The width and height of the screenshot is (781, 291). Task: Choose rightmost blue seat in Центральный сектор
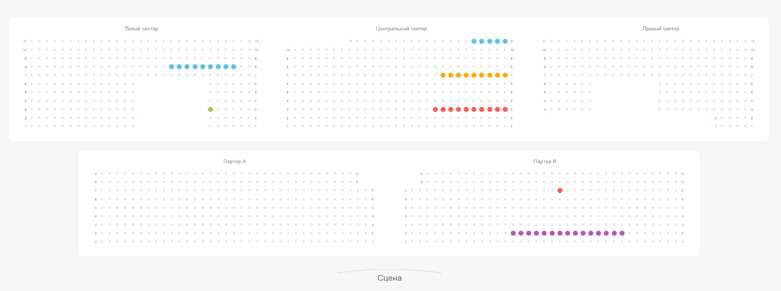[x=505, y=41]
